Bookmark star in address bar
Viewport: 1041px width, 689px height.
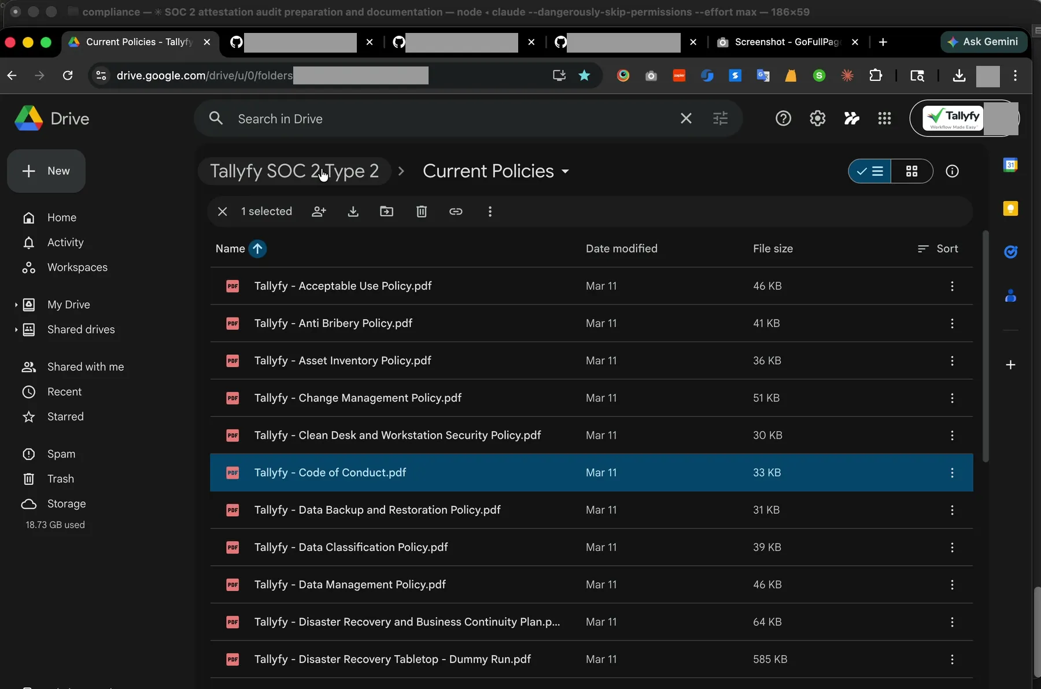click(x=584, y=75)
